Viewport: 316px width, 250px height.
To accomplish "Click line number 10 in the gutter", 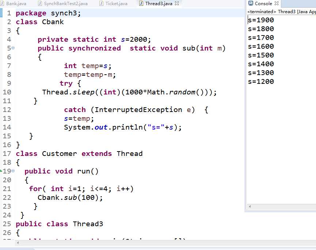I will pos(7,92).
